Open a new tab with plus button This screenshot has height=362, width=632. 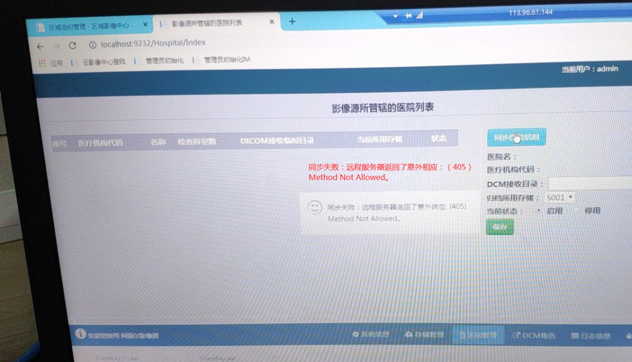[x=292, y=21]
